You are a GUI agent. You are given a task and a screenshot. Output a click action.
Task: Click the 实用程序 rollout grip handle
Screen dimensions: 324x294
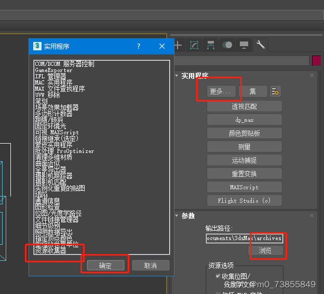(x=312, y=76)
